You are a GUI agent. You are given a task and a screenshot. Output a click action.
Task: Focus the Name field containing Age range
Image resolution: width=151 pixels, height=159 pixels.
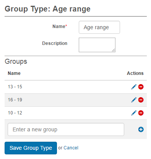click(99, 27)
